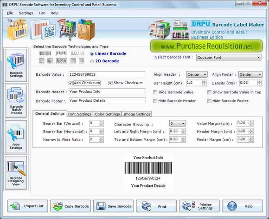
Task: Switch to Barcode Designing View
Action: tap(16, 173)
